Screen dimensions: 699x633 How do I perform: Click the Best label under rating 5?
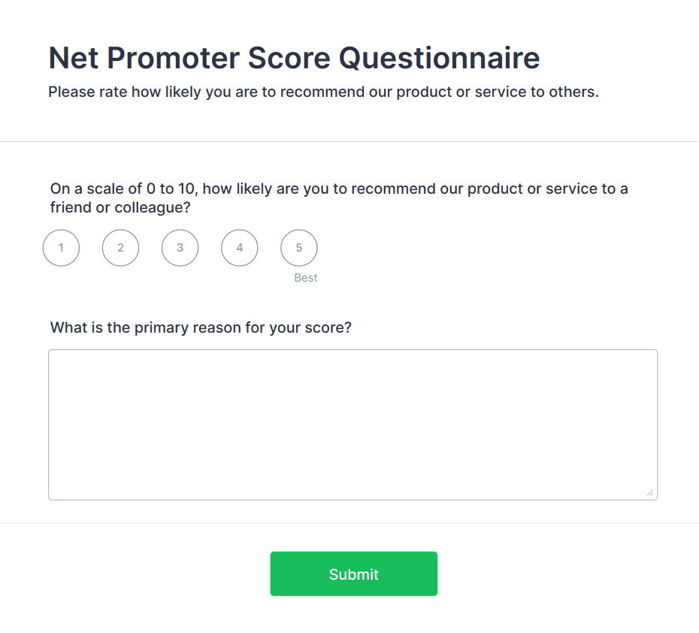pos(305,278)
